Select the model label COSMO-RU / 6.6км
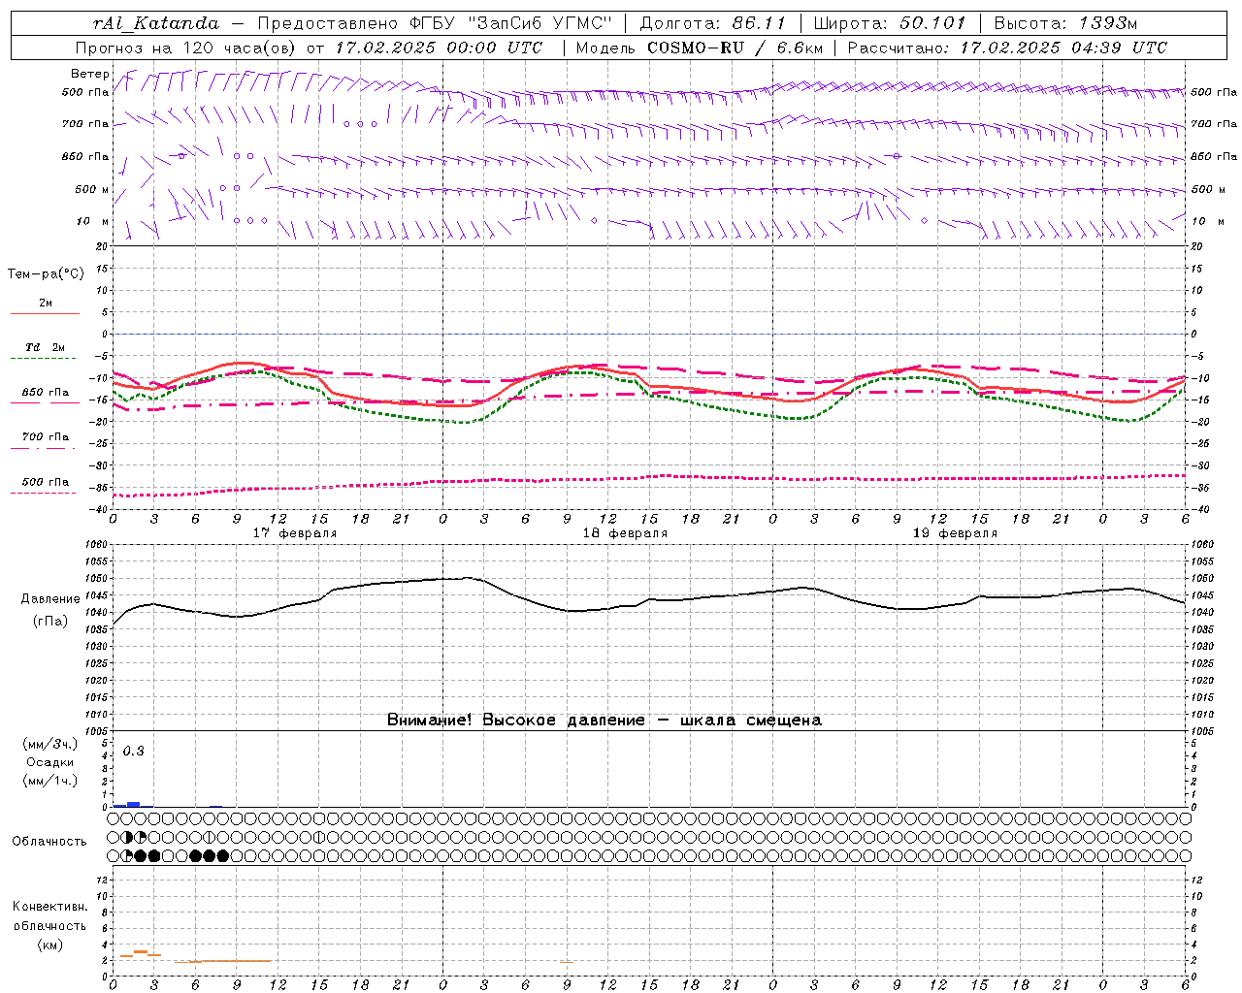This screenshot has height=993, width=1242. [x=735, y=48]
